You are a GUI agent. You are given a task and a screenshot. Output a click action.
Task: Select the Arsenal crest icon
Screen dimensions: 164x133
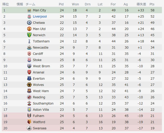[29, 72]
